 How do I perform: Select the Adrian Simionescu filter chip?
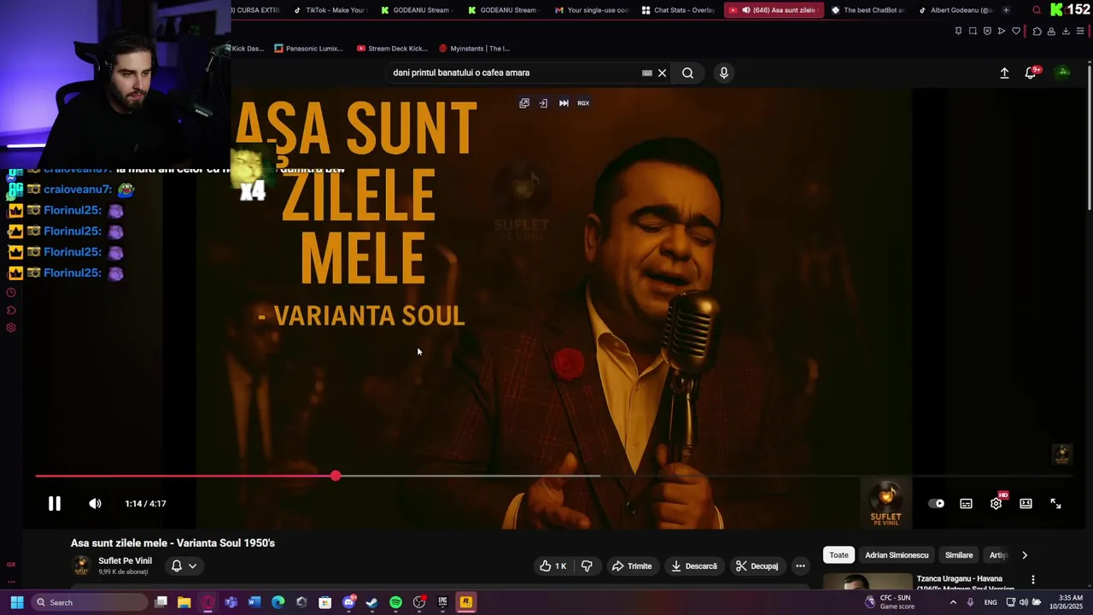897,555
